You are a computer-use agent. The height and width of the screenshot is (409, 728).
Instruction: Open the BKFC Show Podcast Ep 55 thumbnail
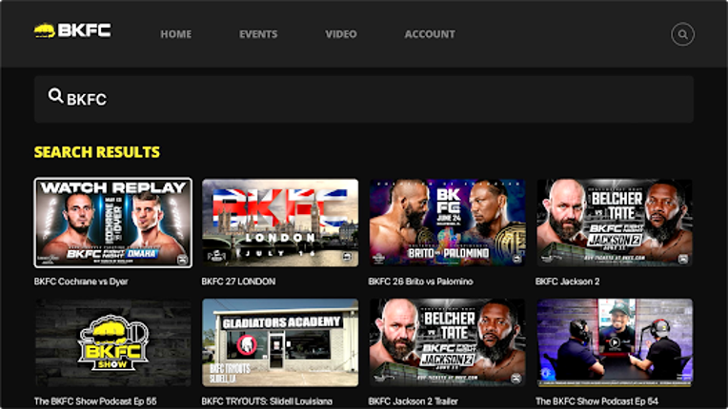[x=112, y=342]
